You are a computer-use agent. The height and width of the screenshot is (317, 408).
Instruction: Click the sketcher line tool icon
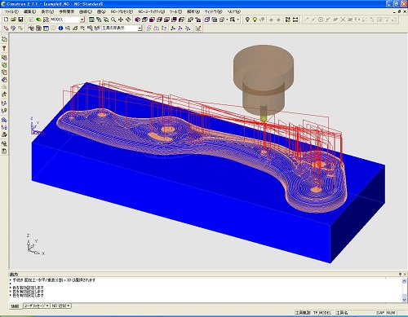tap(306, 20)
